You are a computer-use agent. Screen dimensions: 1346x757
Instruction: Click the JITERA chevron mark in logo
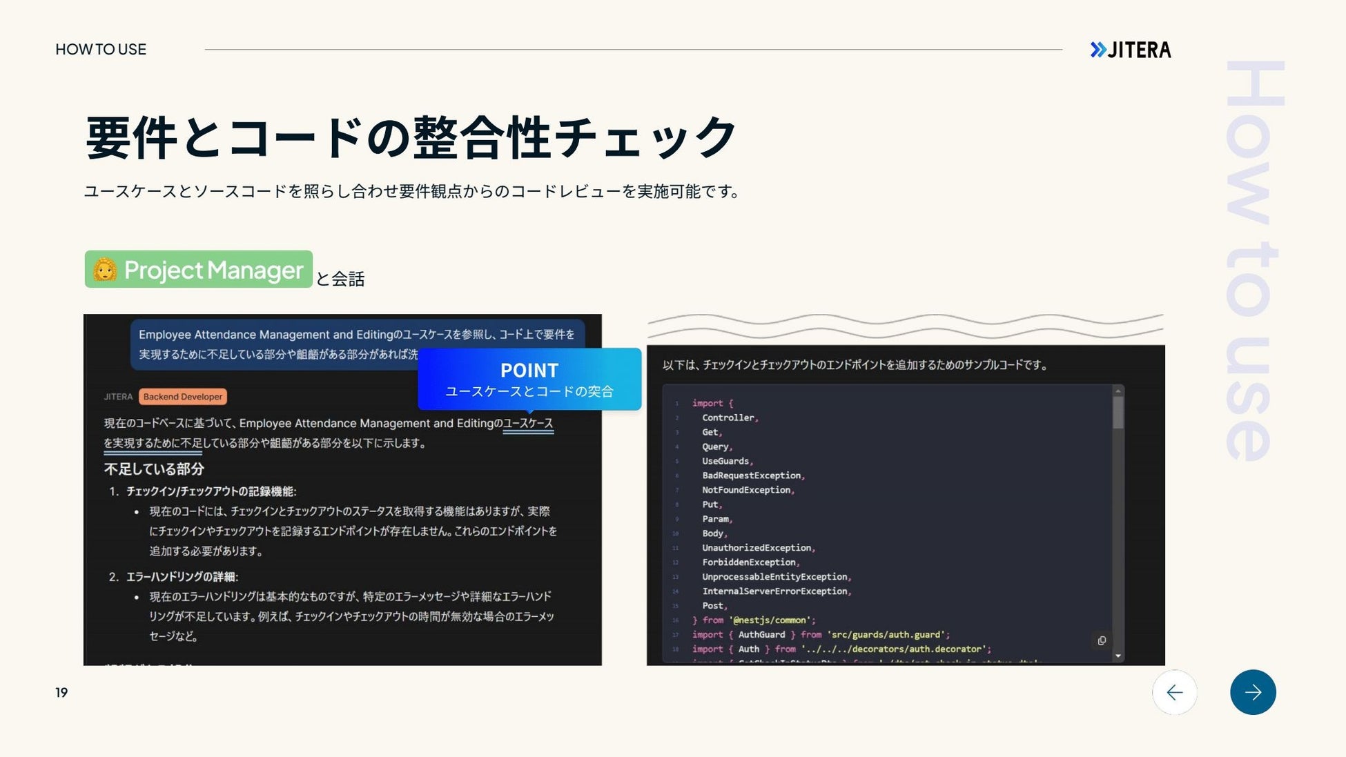(1098, 50)
